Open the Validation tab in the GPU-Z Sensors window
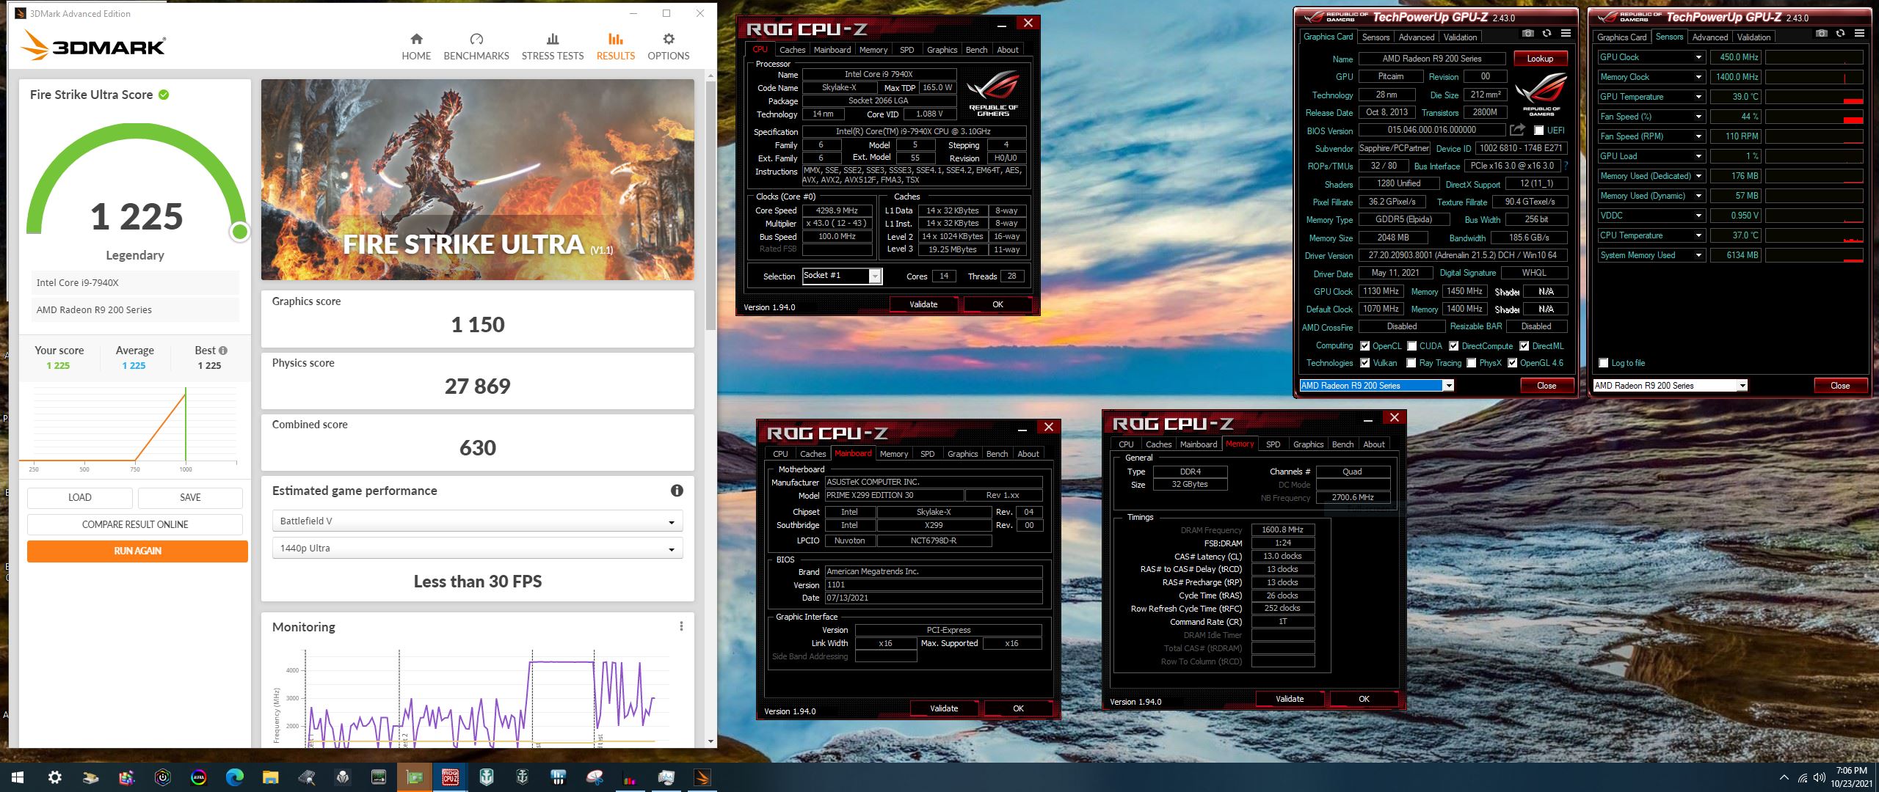 [1753, 37]
